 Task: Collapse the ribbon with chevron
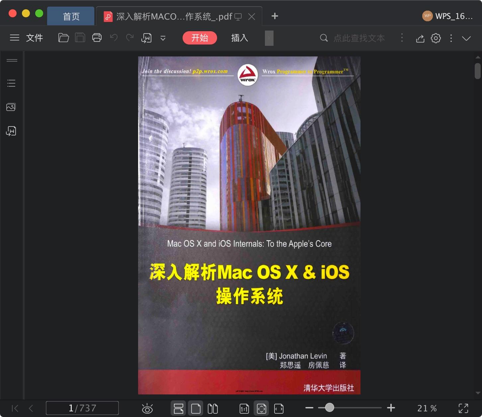pos(466,39)
